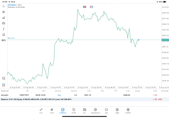The width and height of the screenshot is (169, 118).
Task: Open the Mailbox @ tab
Action: tap(95, 110)
